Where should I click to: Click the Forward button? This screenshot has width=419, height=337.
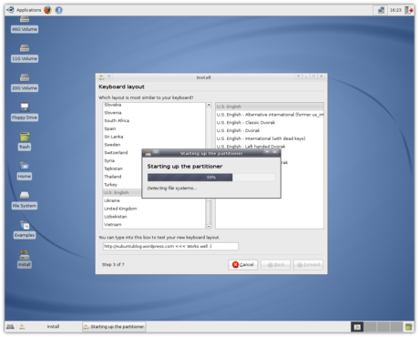point(308,265)
